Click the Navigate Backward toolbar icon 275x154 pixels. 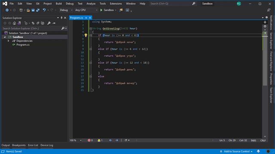tap(7, 10)
